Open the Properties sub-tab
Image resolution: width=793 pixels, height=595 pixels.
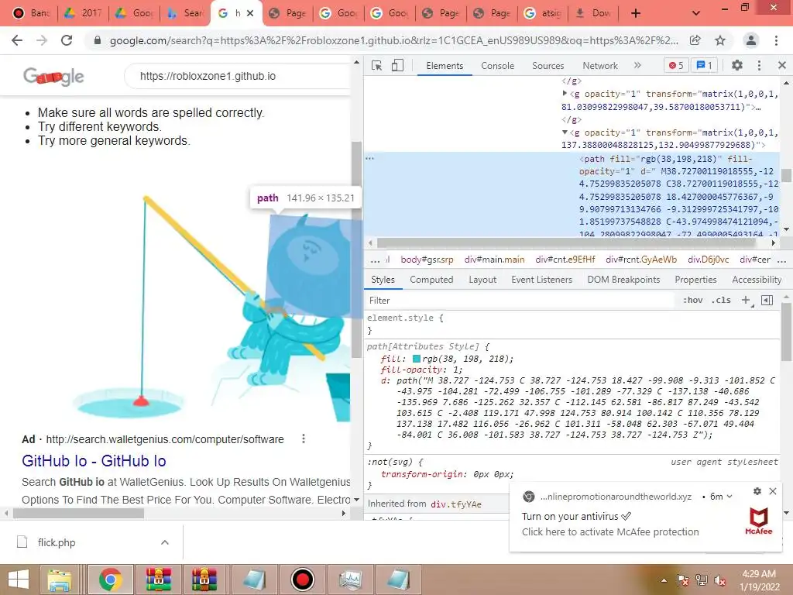(x=695, y=280)
